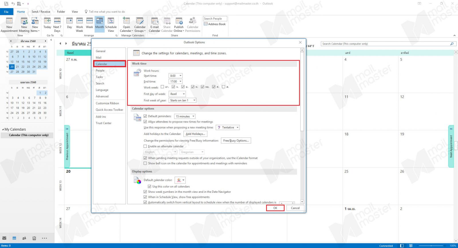Toggle Use this color on all calendars
This screenshot has width=458, height=248.
(149, 186)
